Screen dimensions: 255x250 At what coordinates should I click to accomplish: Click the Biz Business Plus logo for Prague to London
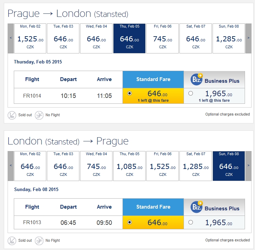(x=197, y=79)
